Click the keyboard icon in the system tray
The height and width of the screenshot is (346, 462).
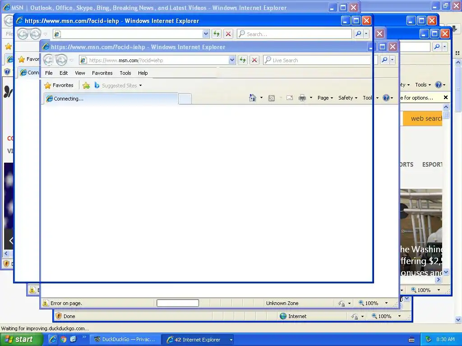(411, 340)
